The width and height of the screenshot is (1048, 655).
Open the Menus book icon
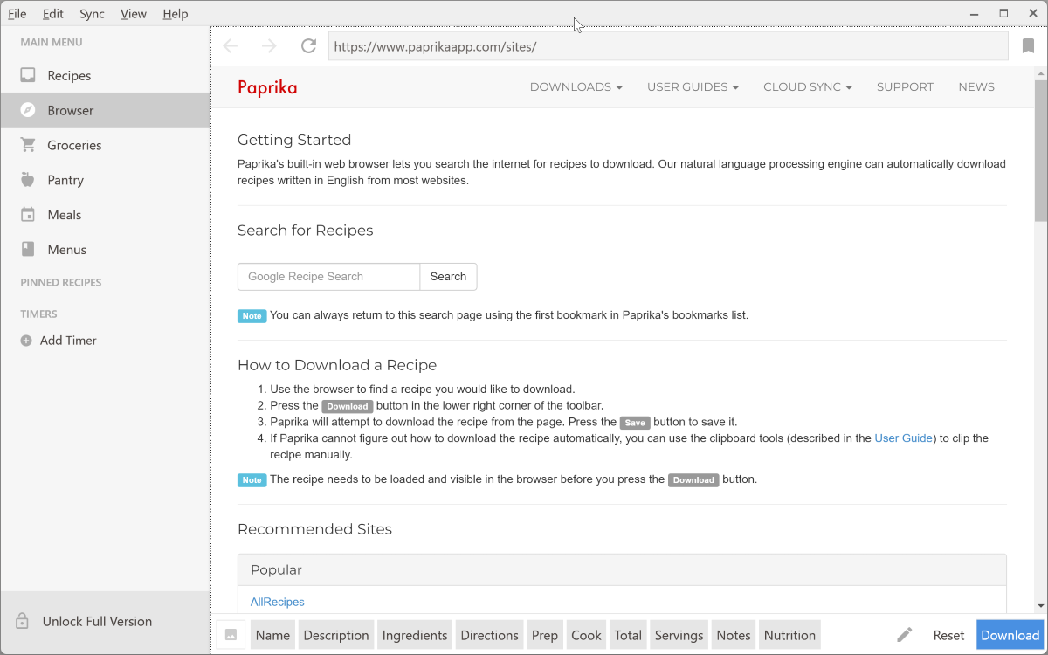[x=28, y=250]
